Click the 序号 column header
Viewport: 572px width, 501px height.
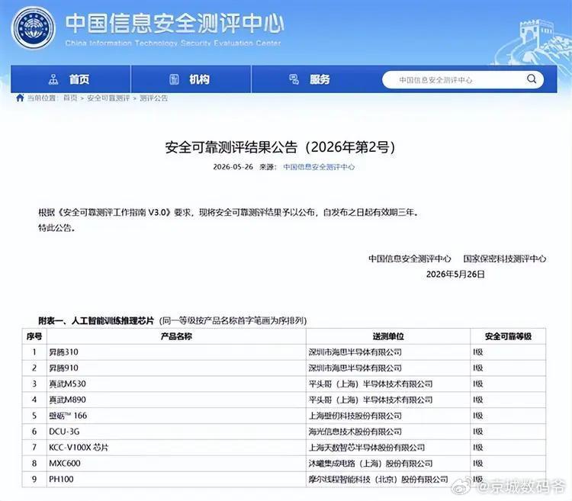(34, 336)
